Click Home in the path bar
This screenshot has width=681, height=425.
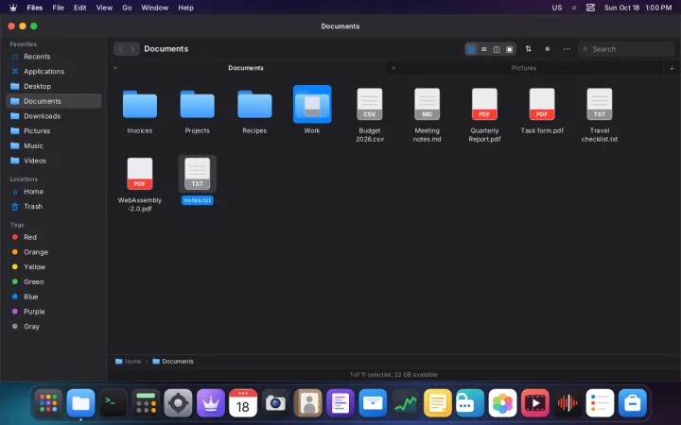click(128, 361)
